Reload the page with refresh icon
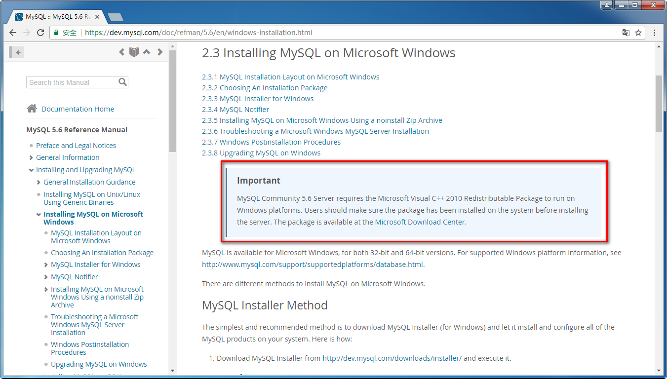Image resolution: width=667 pixels, height=379 pixels. pos(40,33)
